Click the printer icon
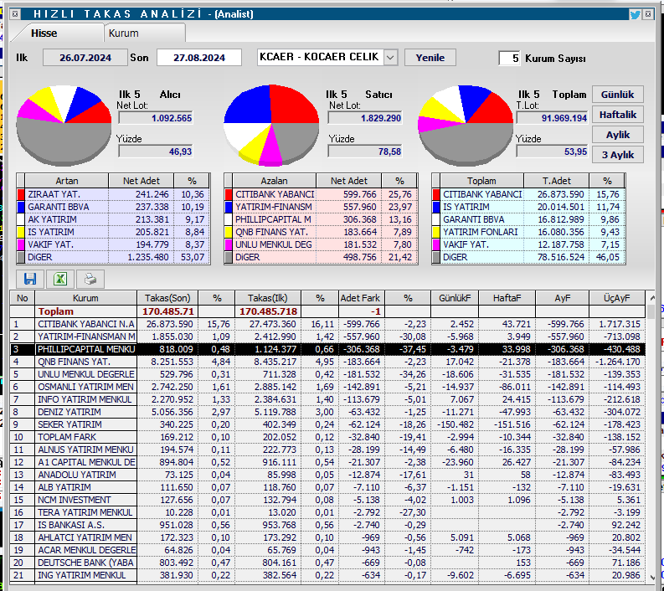Image resolution: width=664 pixels, height=591 pixels. pyautogui.click(x=90, y=279)
